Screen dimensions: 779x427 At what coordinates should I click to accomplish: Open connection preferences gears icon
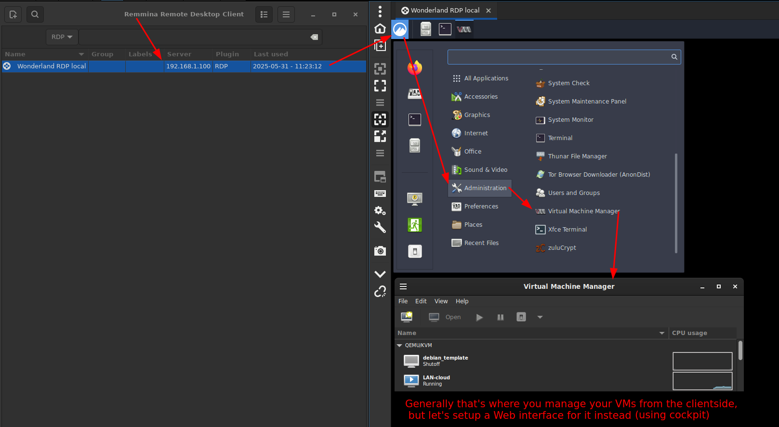[x=380, y=210]
